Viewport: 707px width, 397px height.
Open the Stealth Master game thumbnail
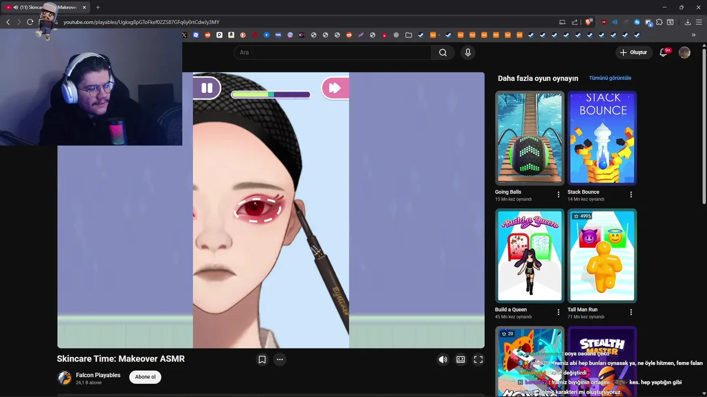click(602, 362)
